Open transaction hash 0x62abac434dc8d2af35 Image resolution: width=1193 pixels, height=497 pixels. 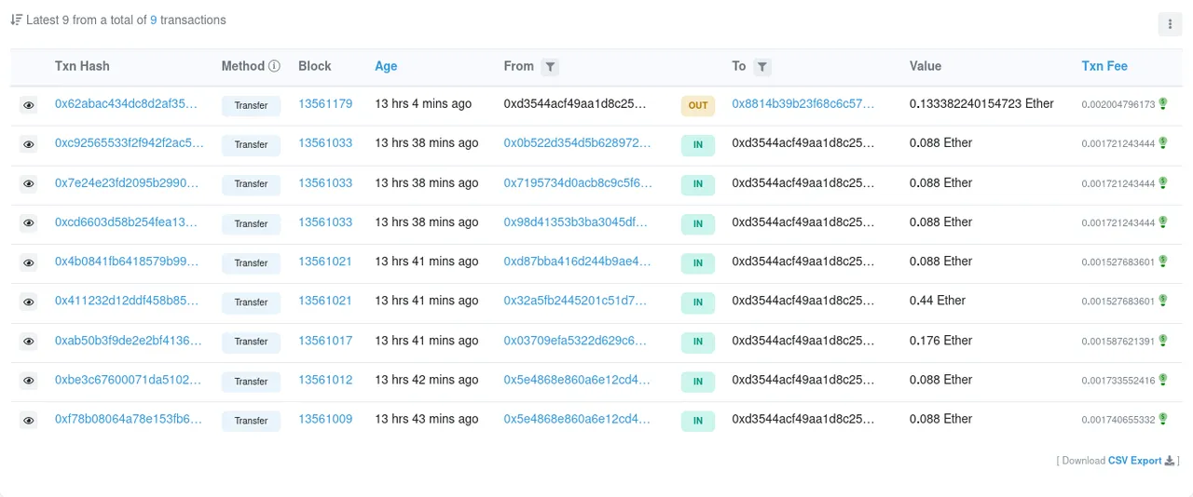tap(126, 103)
